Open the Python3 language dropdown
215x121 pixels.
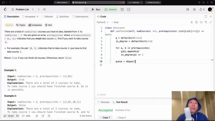point(102,22)
